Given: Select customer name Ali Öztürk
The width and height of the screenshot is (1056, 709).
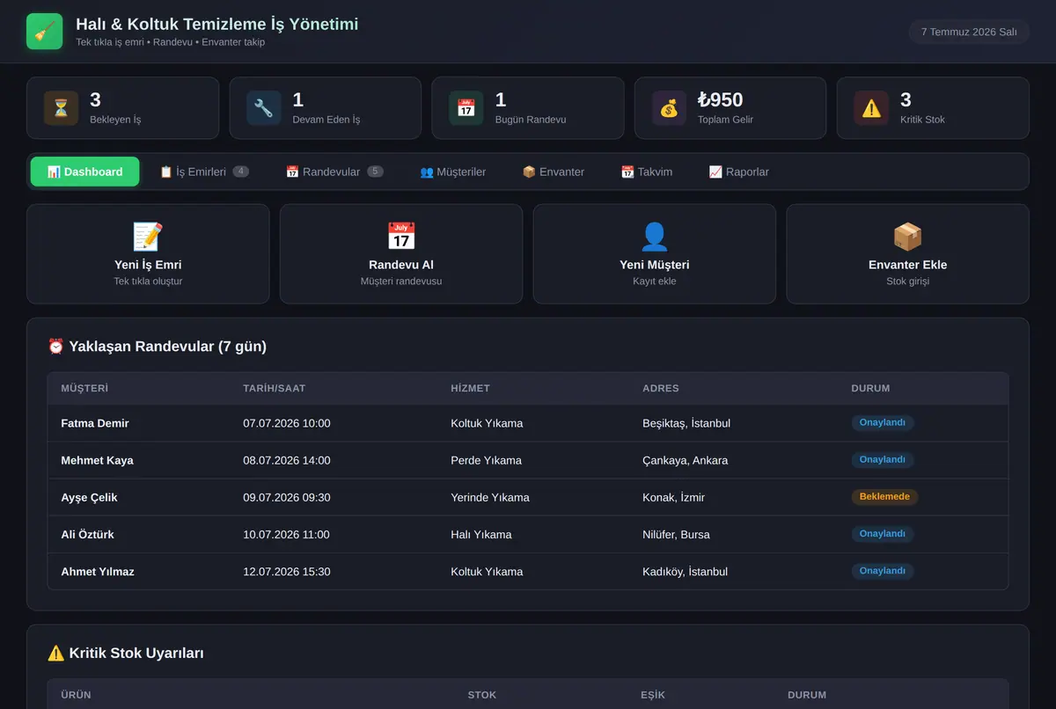Looking at the screenshot, I should [x=88, y=534].
